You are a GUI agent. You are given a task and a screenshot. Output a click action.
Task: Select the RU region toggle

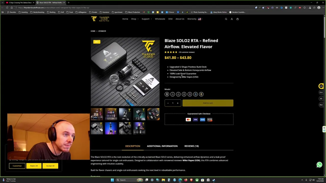point(321,105)
